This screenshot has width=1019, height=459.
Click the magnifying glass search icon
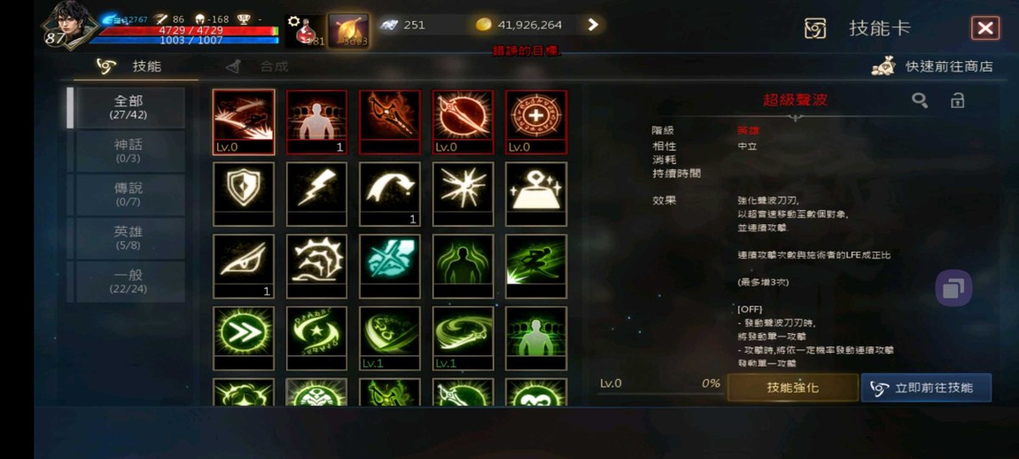pyautogui.click(x=920, y=100)
